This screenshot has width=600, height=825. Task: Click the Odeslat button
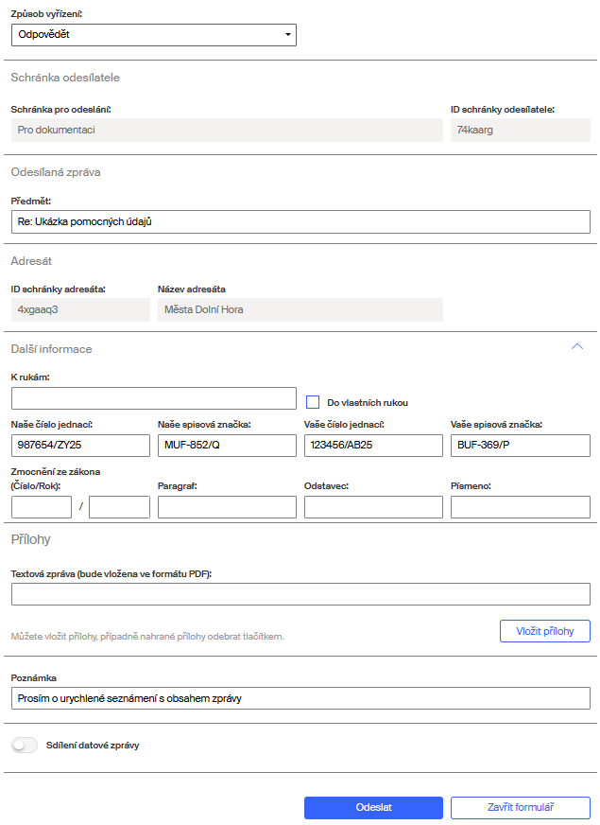373,808
